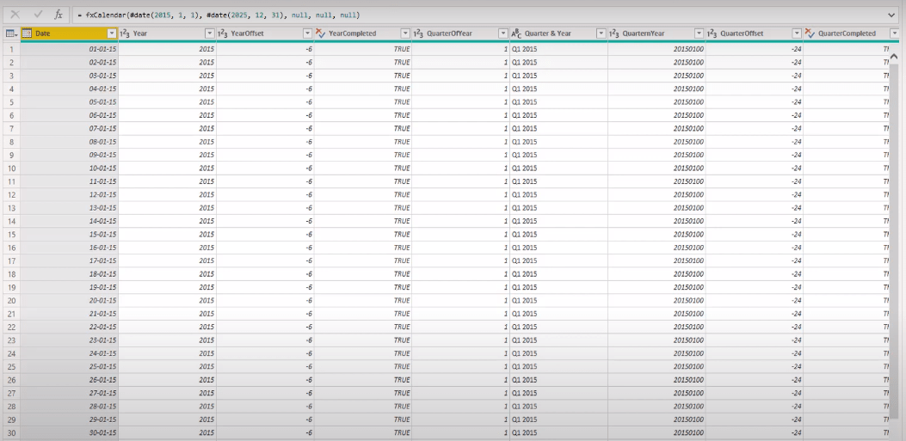Screen dimensions: 906x441
Task: Click the Year cell 2015 in row 5
Action: pos(168,102)
